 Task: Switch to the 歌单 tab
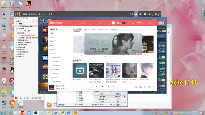[x=94, y=30]
